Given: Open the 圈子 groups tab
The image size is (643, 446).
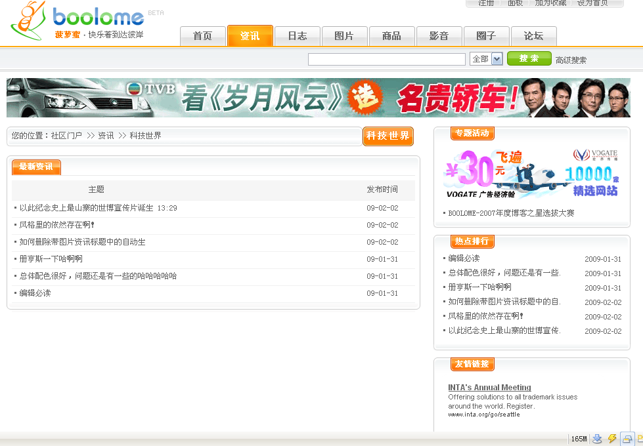Looking at the screenshot, I should coord(486,36).
